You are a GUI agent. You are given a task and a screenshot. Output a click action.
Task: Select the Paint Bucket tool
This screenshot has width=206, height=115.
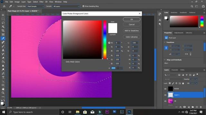click(x=3, y=62)
